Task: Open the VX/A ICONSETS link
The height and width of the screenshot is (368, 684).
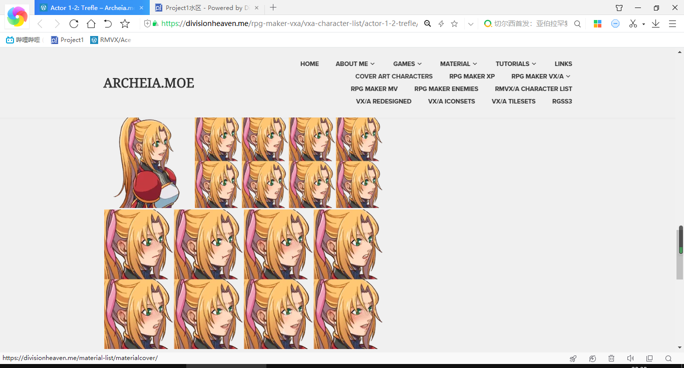Action: tap(452, 101)
